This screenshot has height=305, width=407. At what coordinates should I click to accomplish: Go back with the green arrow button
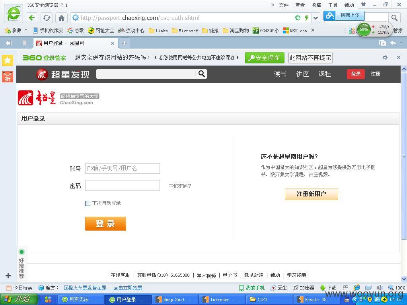point(32,17)
